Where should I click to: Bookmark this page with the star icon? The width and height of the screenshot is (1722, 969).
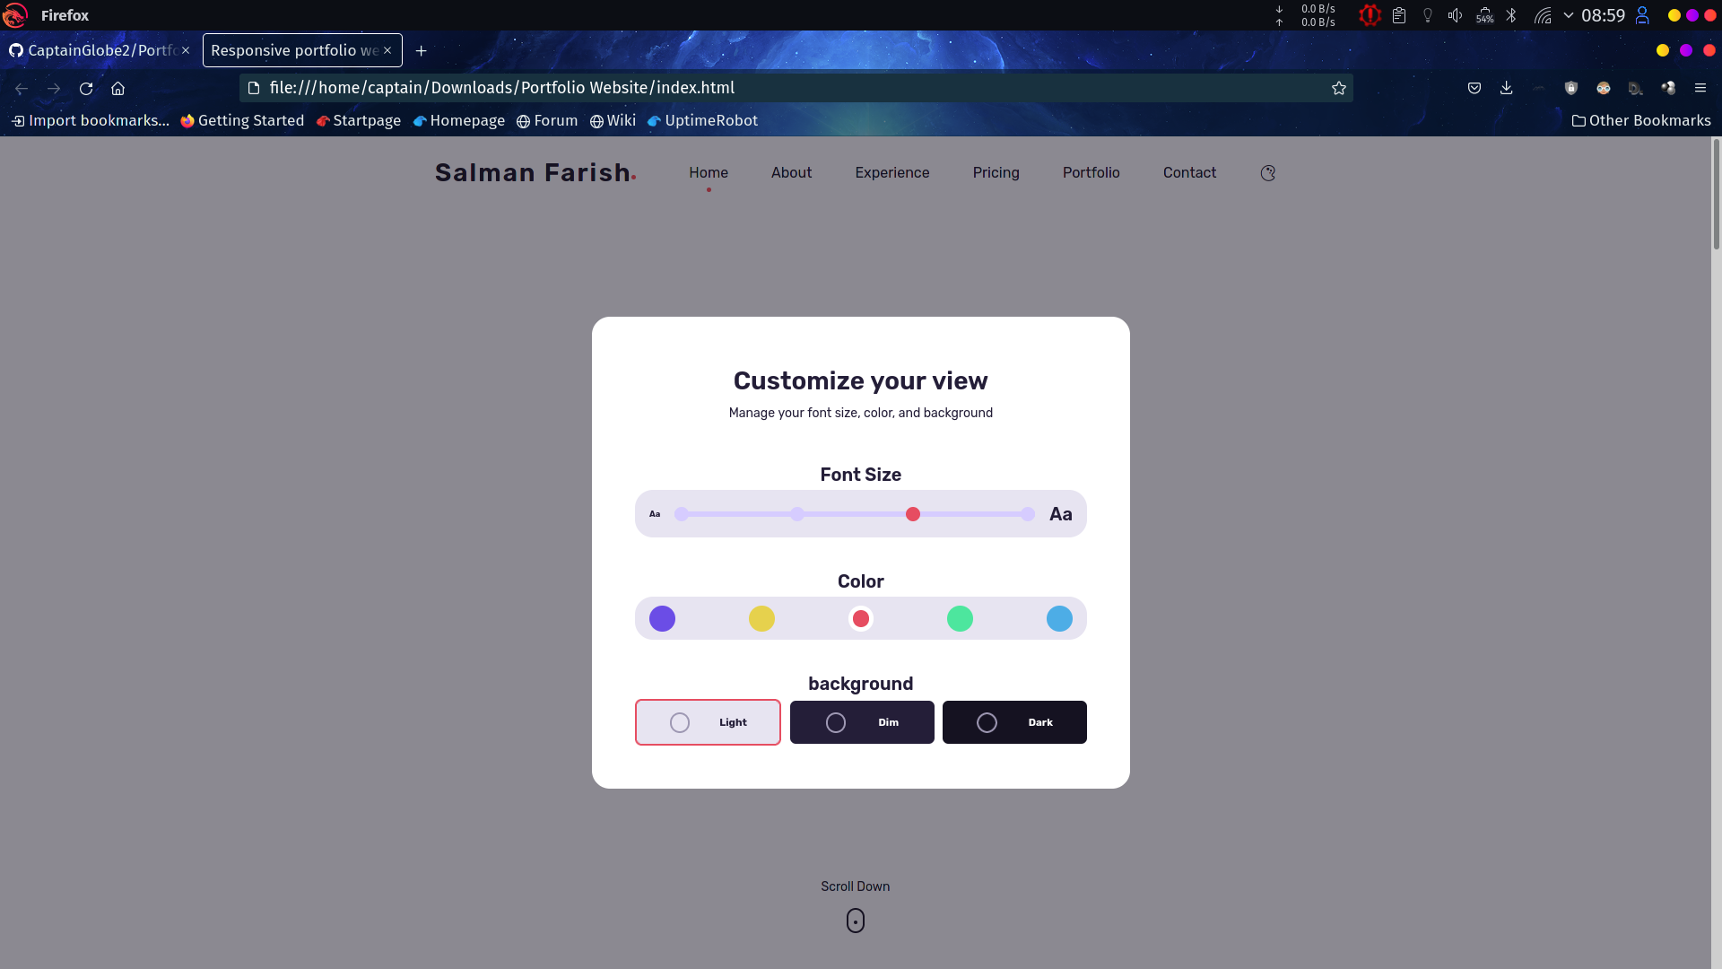[x=1338, y=88]
